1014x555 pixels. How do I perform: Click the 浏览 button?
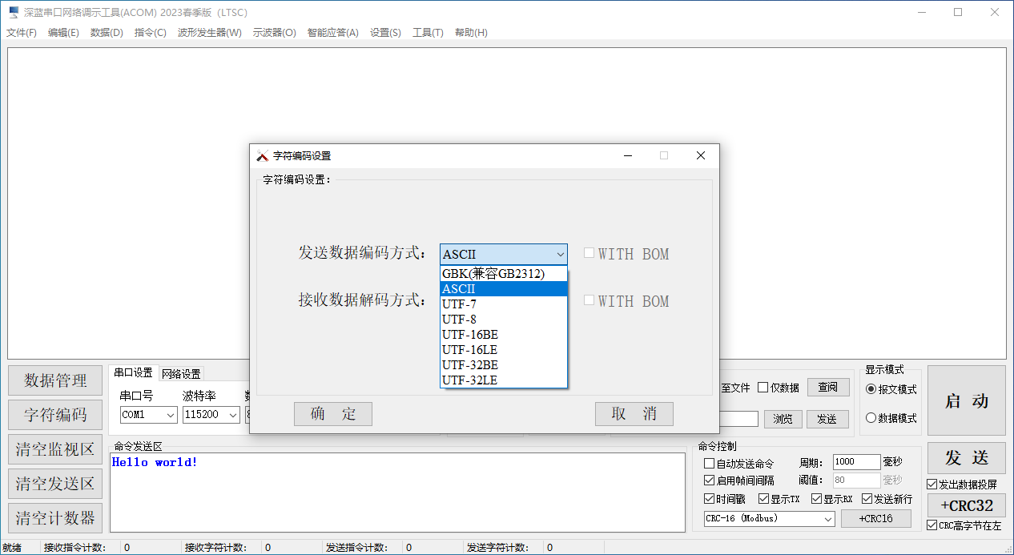point(783,419)
